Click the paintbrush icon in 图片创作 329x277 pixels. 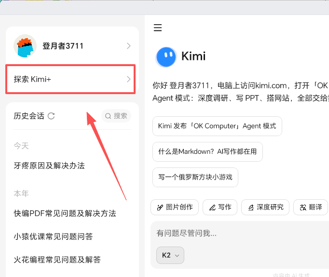[160, 208]
